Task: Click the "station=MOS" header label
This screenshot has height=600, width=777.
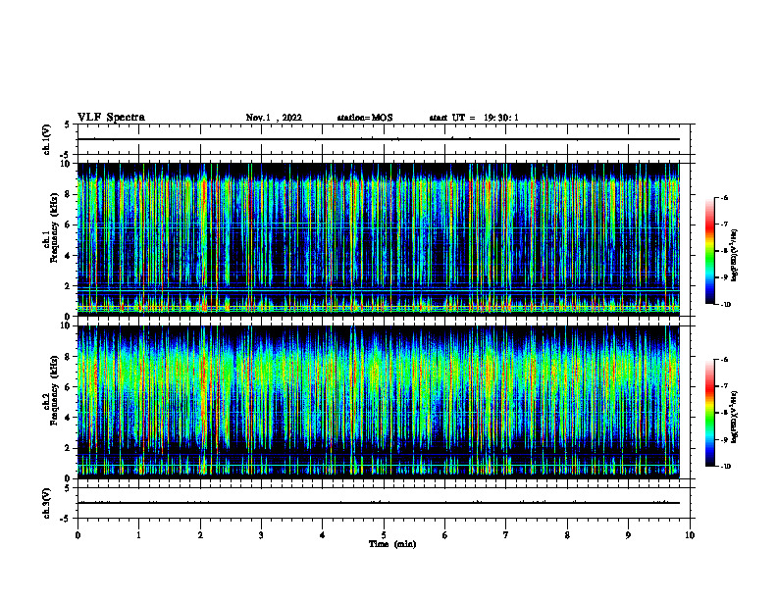Action: (365, 118)
